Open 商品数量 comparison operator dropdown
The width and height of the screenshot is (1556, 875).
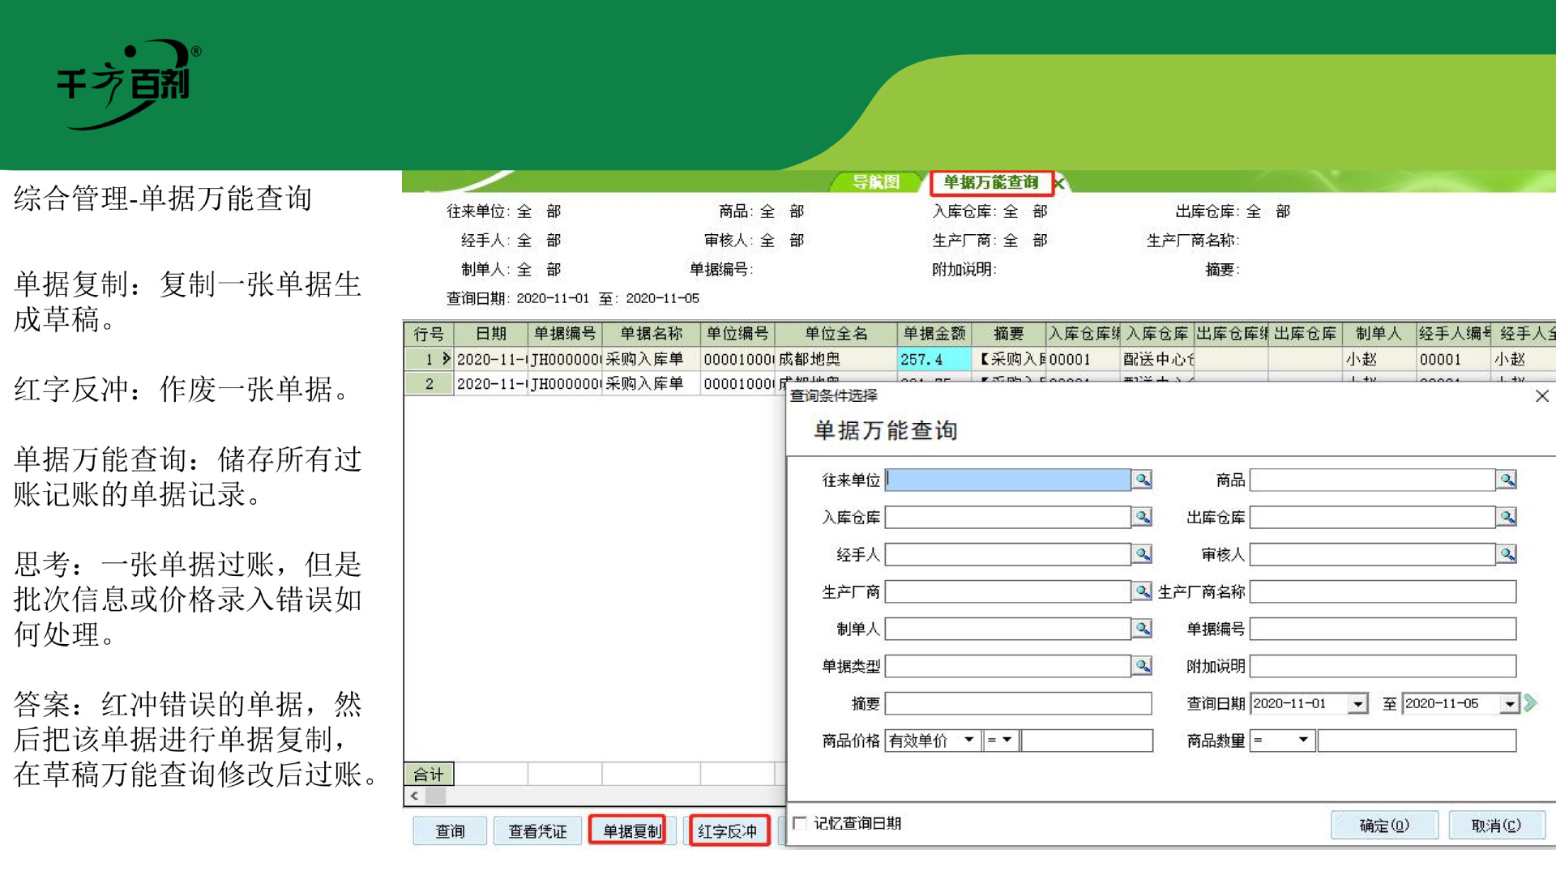pos(1303,741)
